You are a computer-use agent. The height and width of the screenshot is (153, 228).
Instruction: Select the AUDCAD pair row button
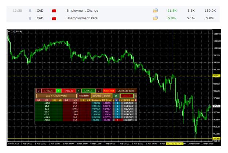128,106
